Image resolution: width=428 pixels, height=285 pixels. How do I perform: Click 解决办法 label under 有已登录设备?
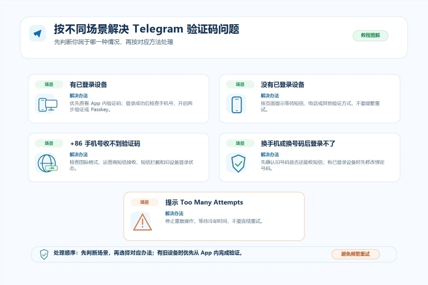78,96
